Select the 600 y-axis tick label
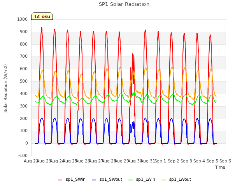249x187 pixels. 24,69
